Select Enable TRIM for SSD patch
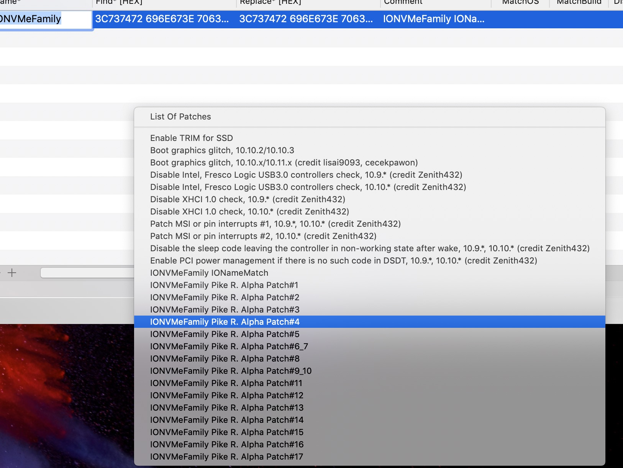 coord(191,138)
